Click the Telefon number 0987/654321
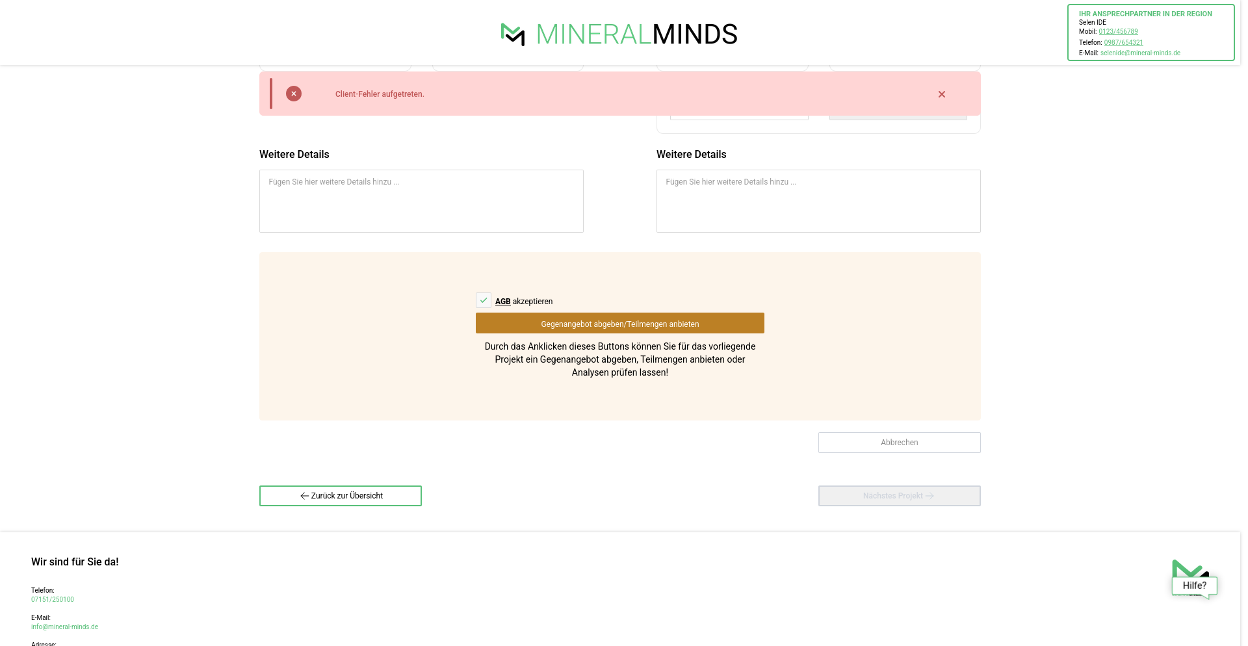This screenshot has height=646, width=1248. pos(1123,42)
